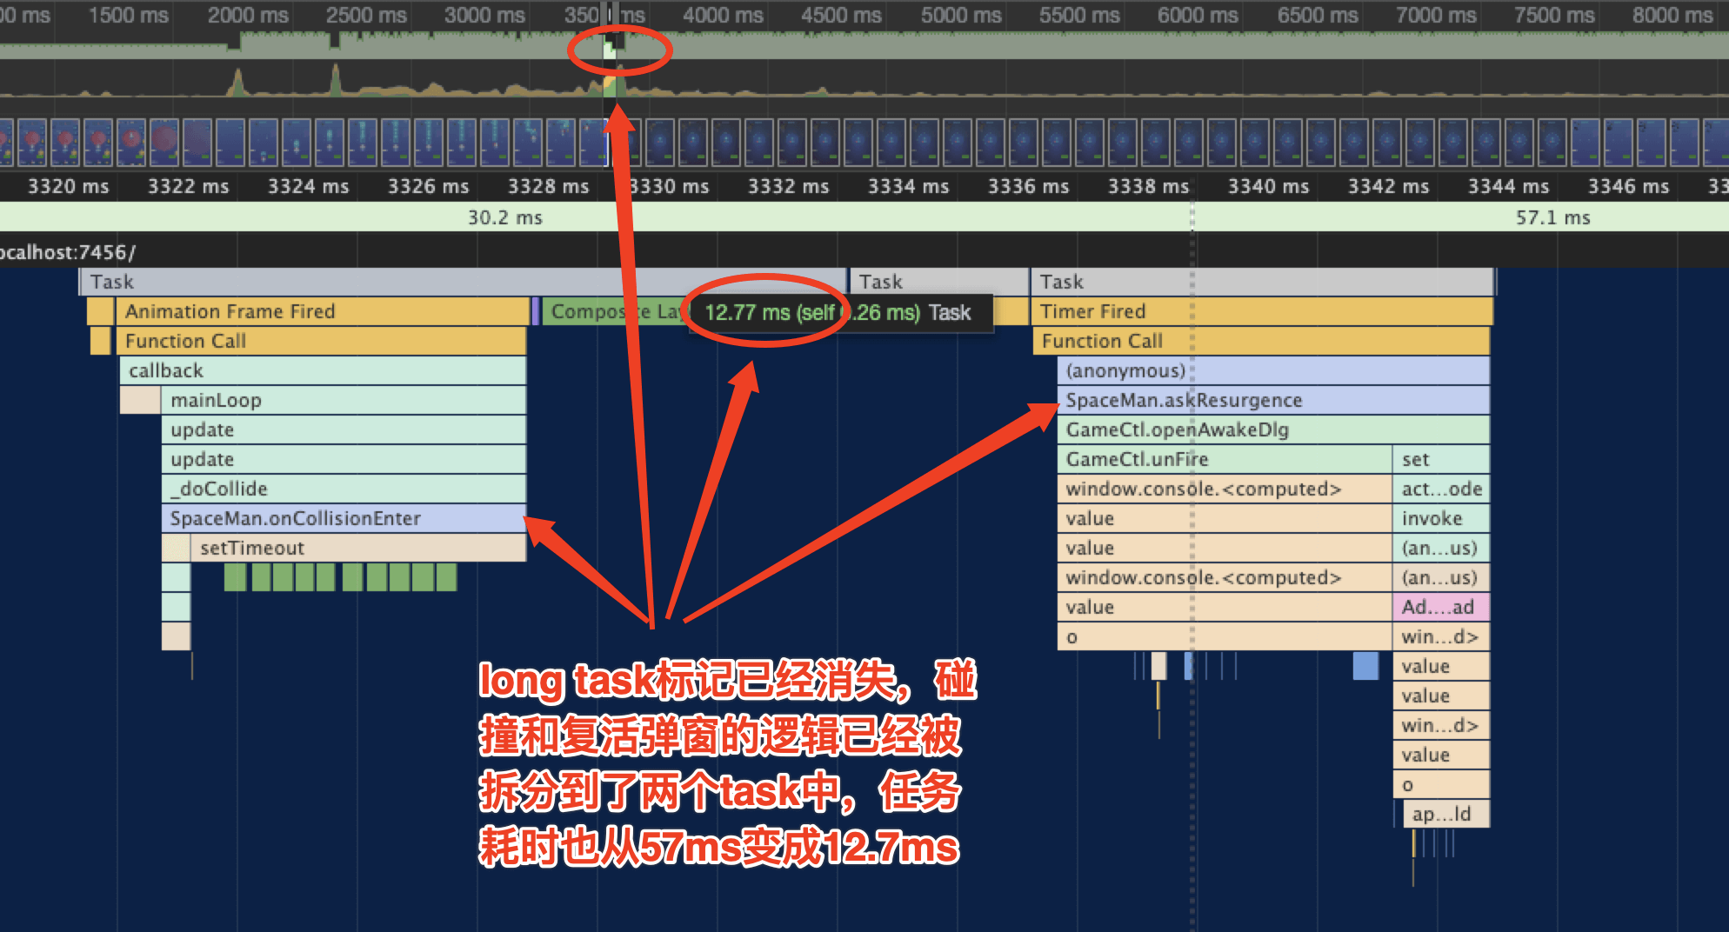The height and width of the screenshot is (932, 1729).
Task: Select the mainLoop function bar
Action: coord(344,400)
